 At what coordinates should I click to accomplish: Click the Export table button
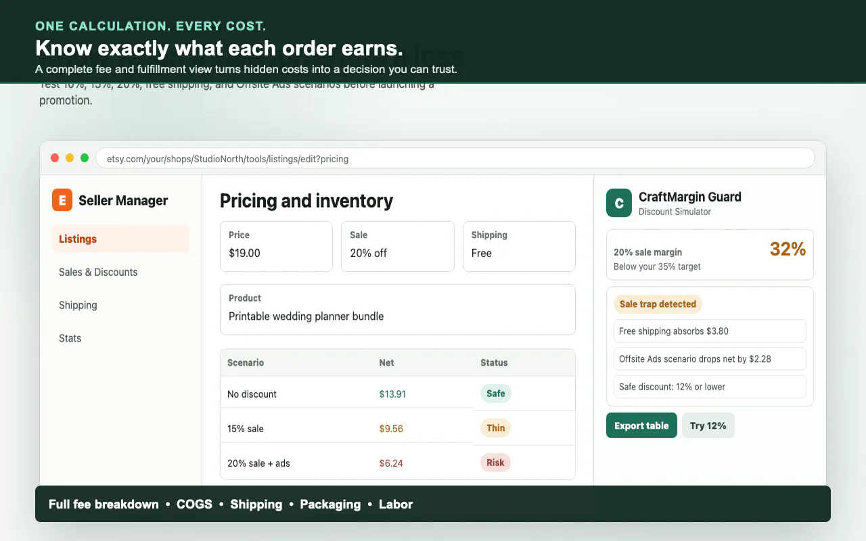tap(641, 425)
